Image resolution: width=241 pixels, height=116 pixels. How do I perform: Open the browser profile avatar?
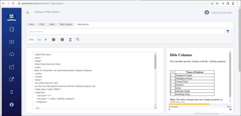(x=233, y=3)
